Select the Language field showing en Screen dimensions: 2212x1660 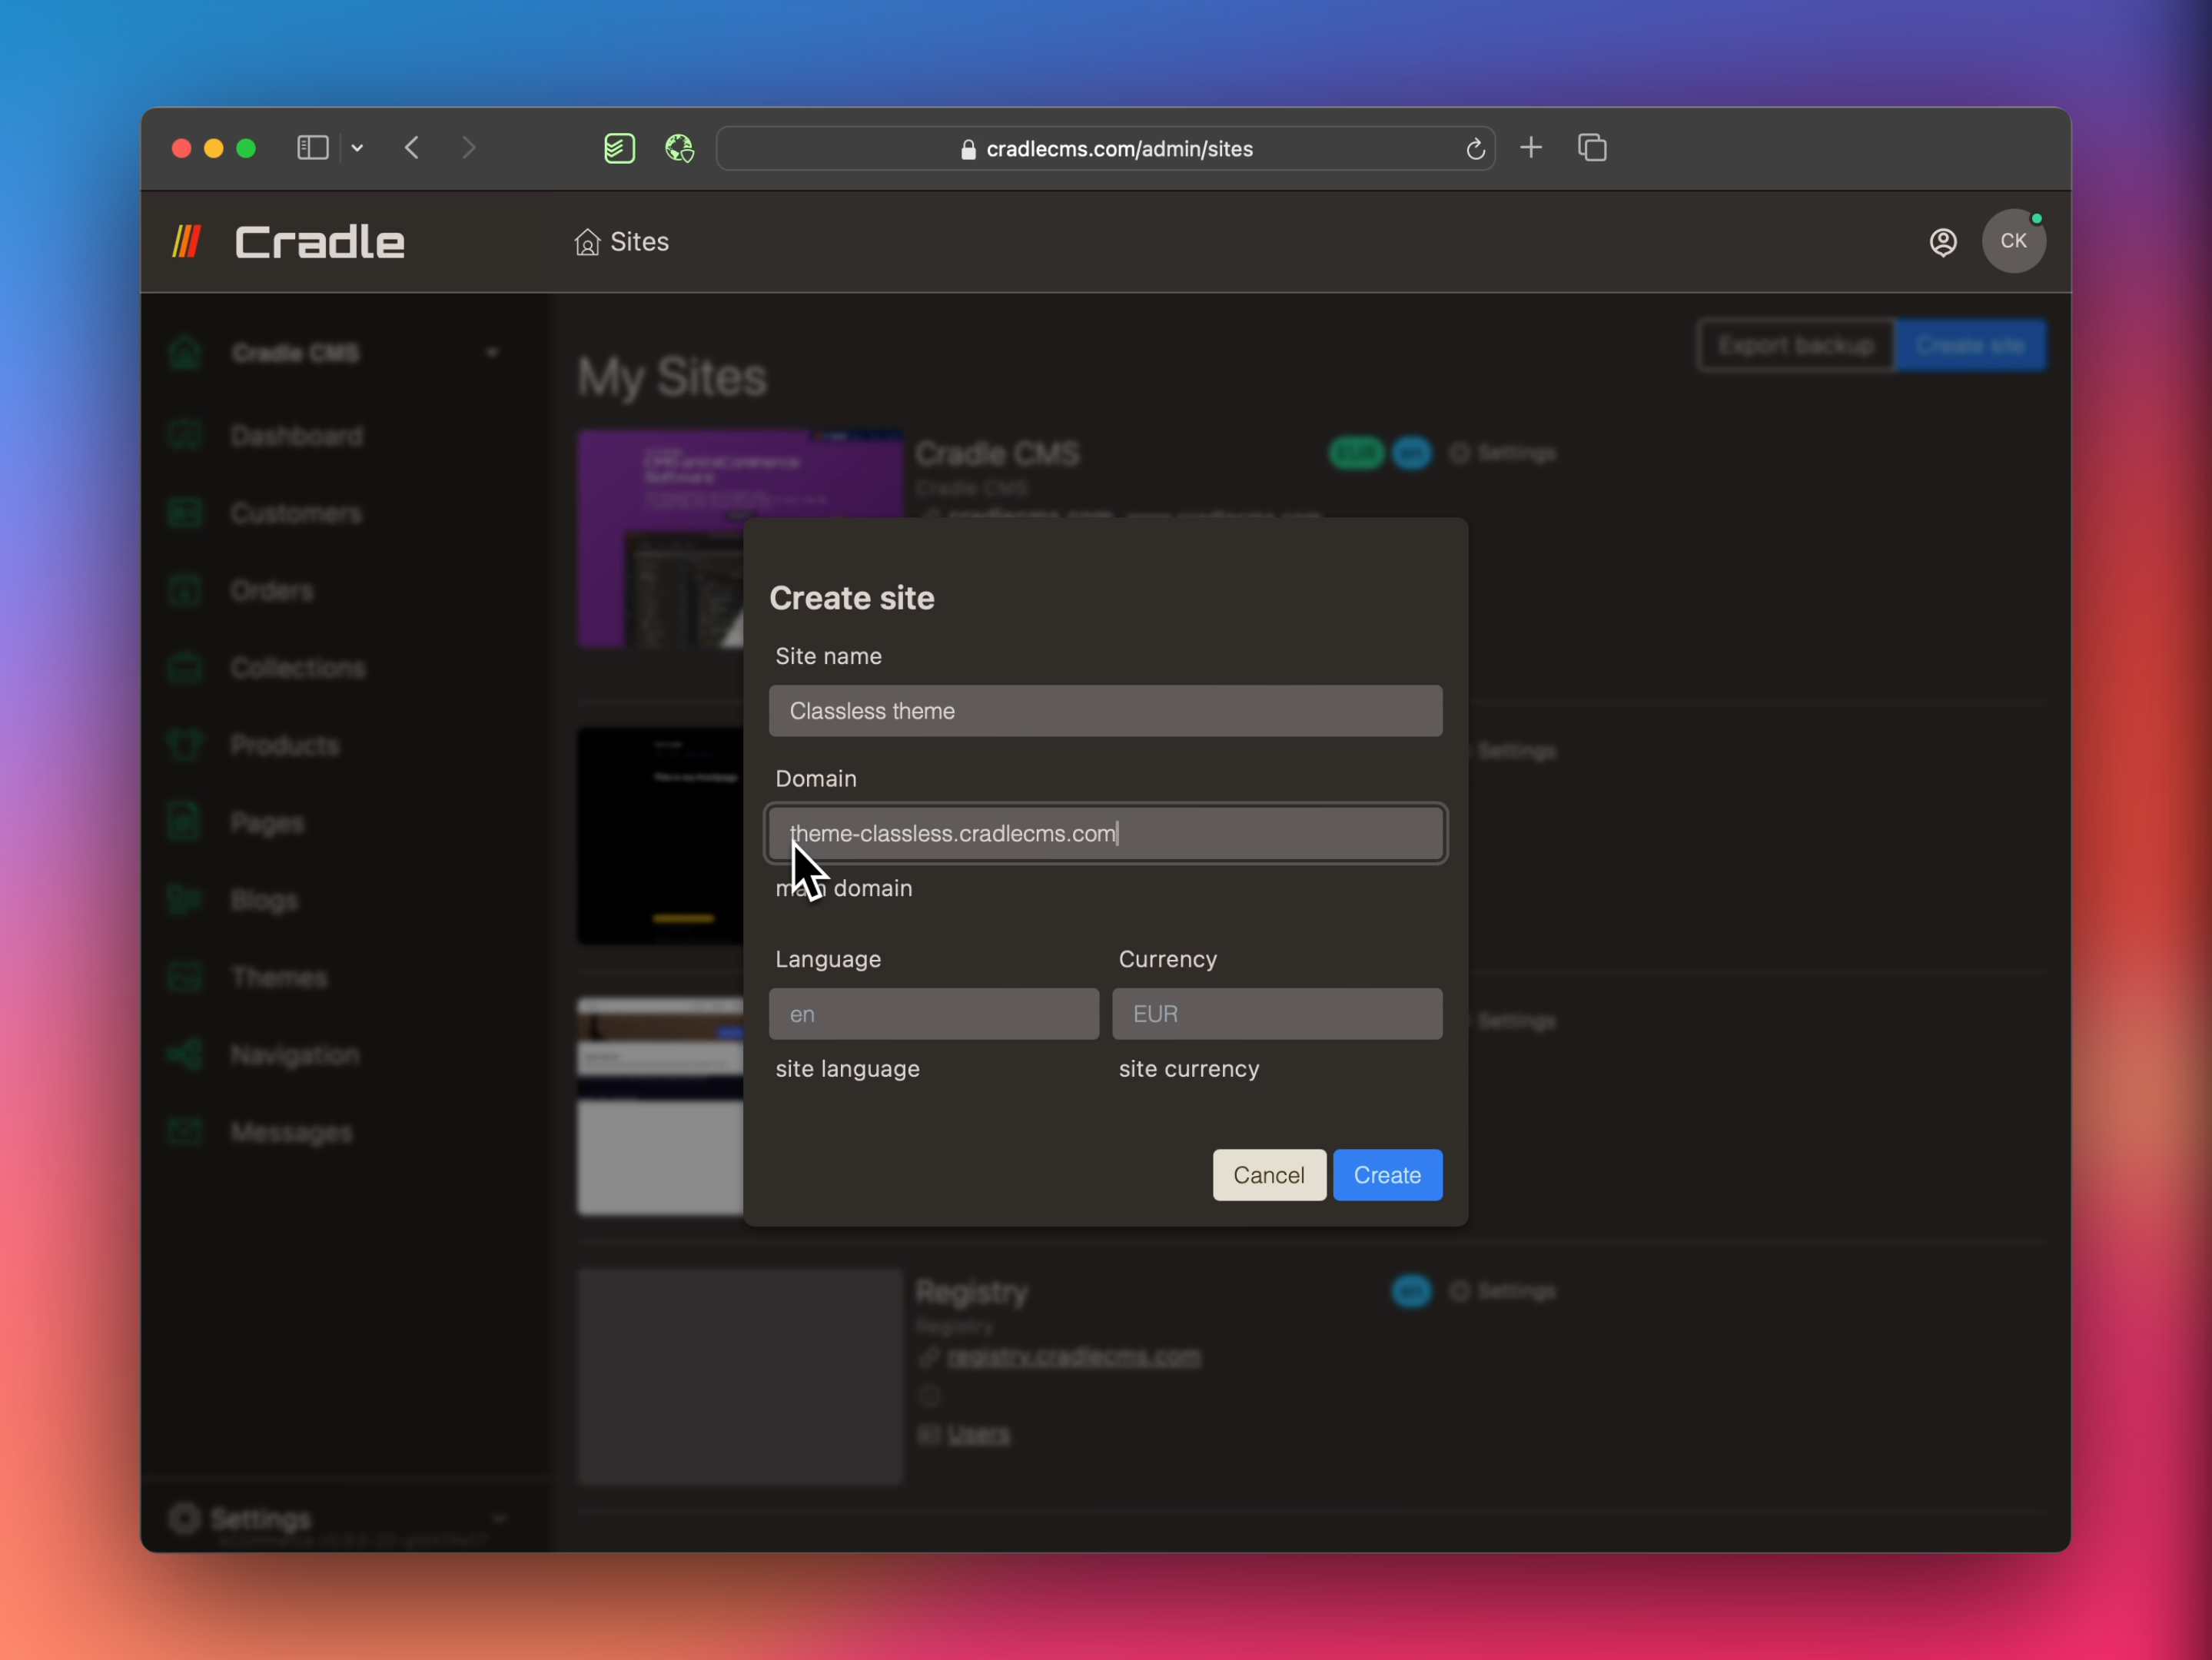pyautogui.click(x=933, y=1014)
